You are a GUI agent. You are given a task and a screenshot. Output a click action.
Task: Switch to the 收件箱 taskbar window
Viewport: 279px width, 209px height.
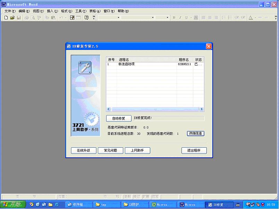79,204
